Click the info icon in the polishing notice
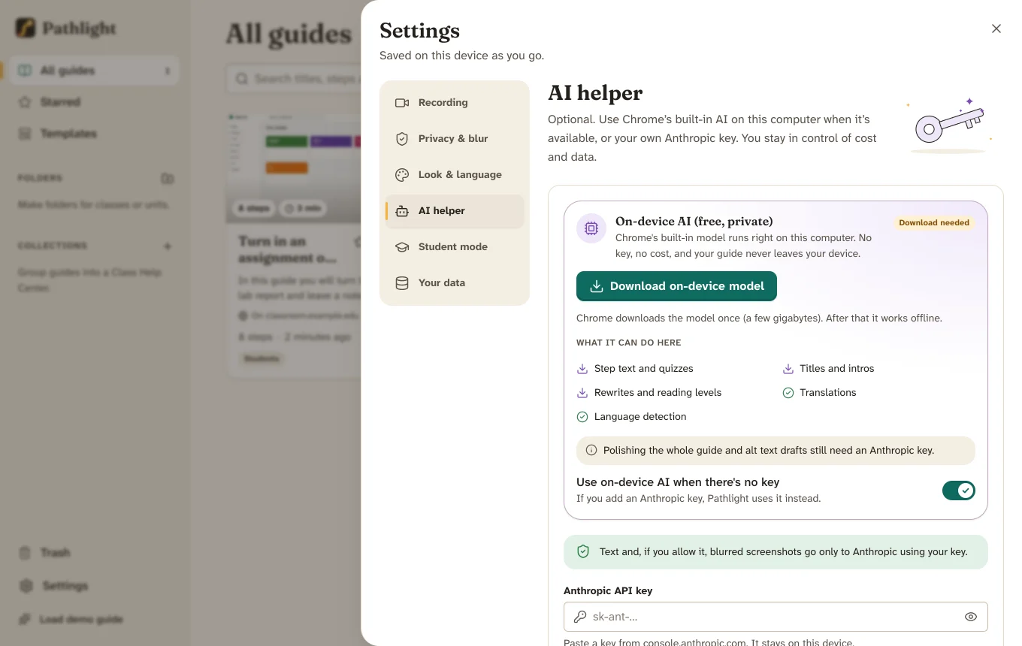 pos(591,451)
